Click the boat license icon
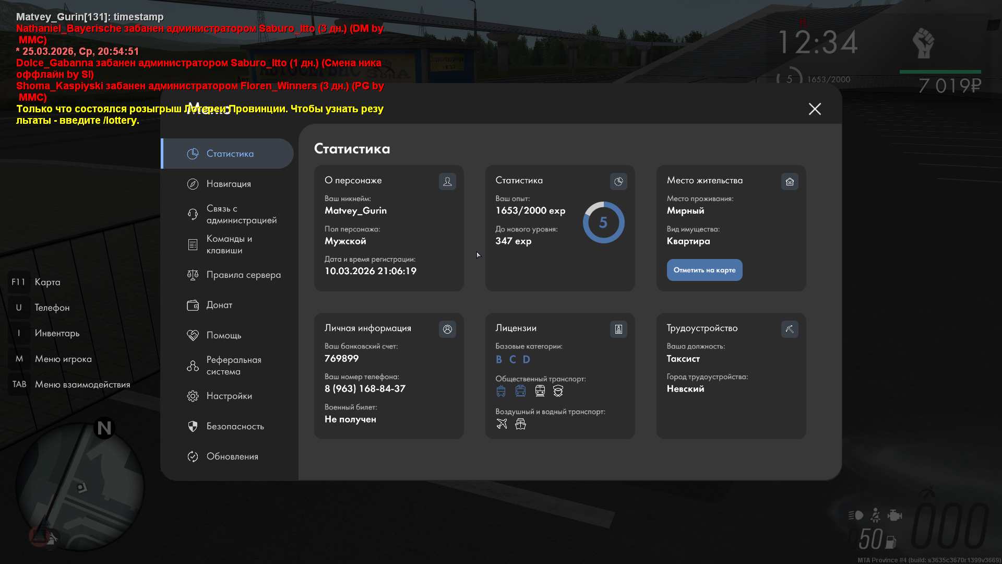This screenshot has height=564, width=1002. [520, 424]
